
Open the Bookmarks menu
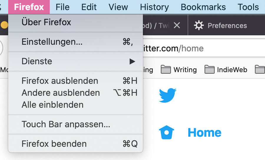coord(203,7)
